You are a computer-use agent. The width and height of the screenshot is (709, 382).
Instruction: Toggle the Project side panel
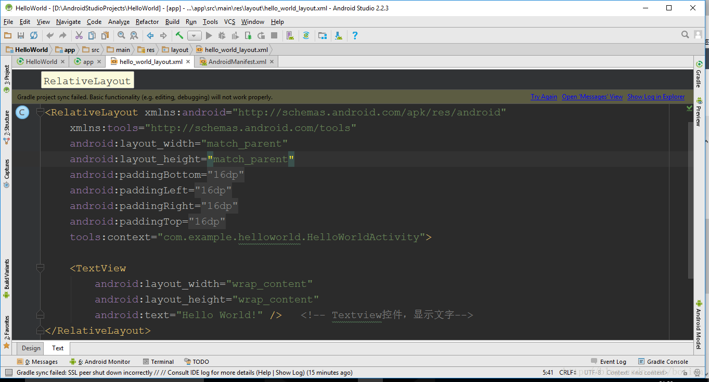click(x=7, y=78)
